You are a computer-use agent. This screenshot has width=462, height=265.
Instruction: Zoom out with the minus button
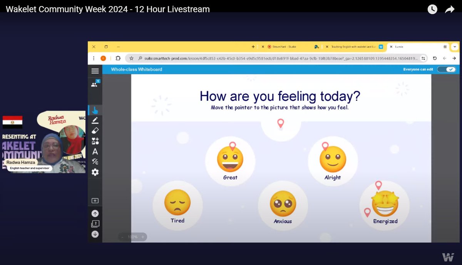[122, 237]
